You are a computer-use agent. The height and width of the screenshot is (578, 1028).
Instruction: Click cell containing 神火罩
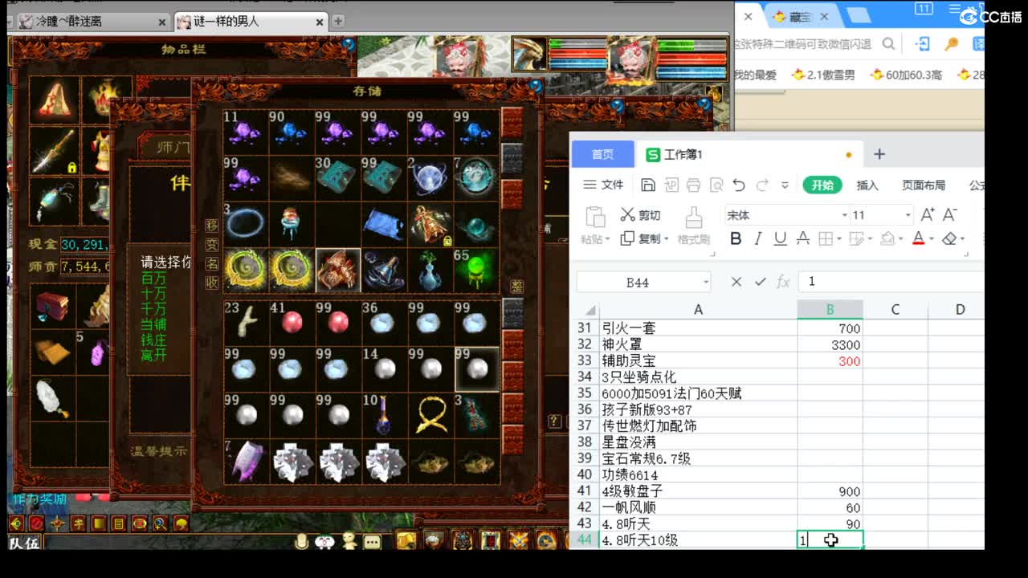pos(698,344)
